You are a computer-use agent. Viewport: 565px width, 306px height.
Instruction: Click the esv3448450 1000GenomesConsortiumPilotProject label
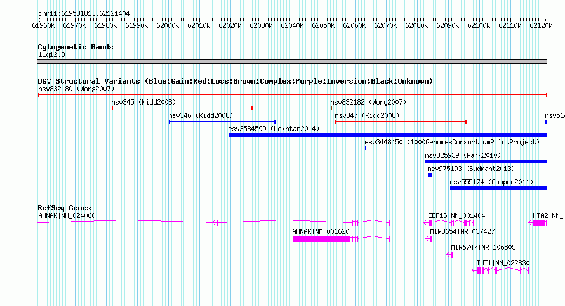click(452, 142)
